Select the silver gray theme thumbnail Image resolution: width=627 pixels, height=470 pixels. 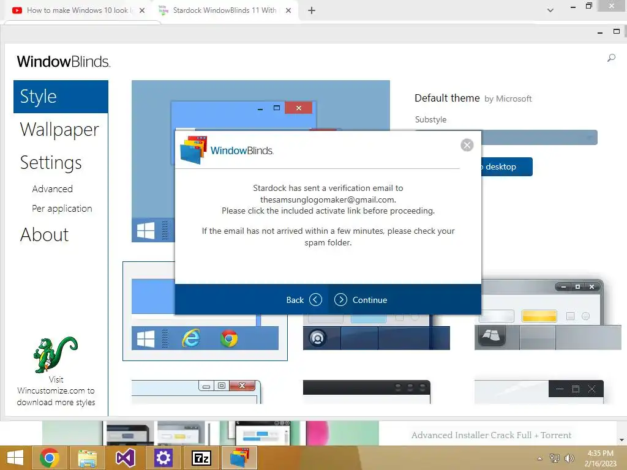pos(547,315)
